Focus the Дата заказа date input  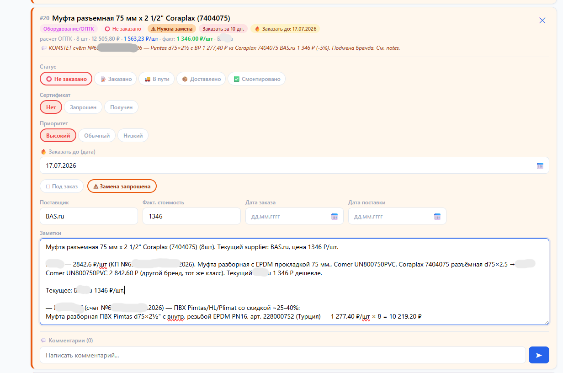click(x=294, y=216)
